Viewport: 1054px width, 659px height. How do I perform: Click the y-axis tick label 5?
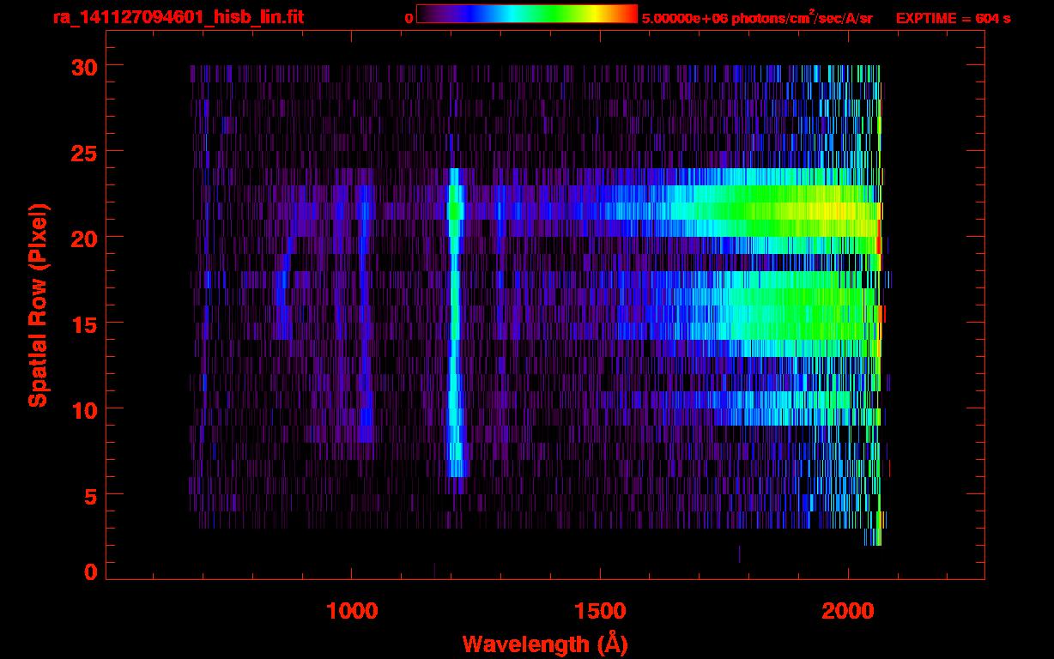[89, 495]
